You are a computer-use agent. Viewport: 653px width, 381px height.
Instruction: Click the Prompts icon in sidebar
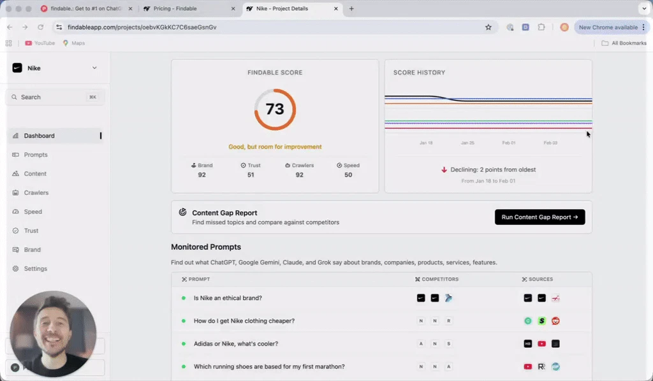click(15, 155)
